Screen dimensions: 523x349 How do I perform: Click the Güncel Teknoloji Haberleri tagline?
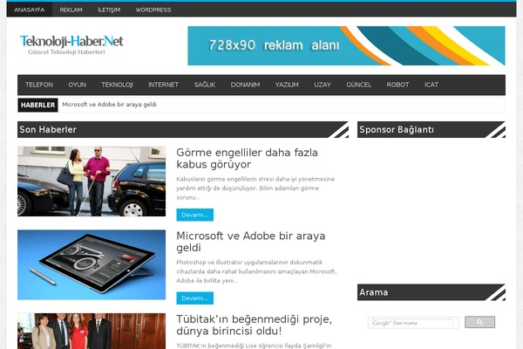pos(66,52)
